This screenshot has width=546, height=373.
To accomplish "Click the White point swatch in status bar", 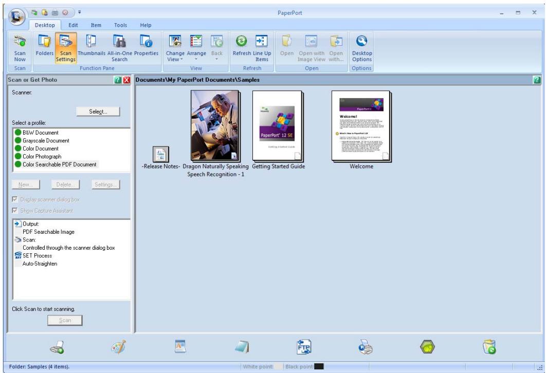I will pos(279,366).
